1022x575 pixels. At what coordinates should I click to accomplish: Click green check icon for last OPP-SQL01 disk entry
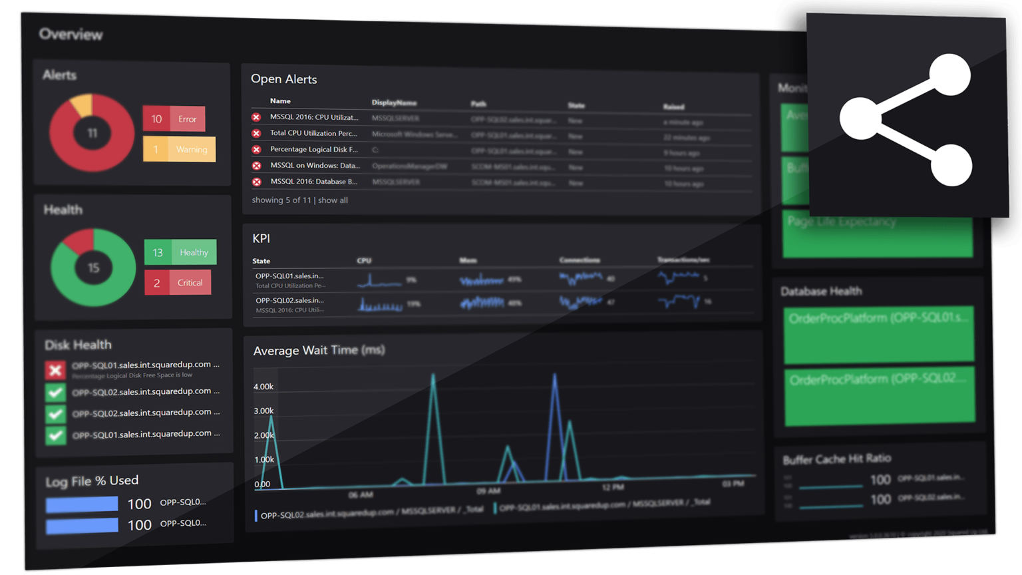point(55,435)
